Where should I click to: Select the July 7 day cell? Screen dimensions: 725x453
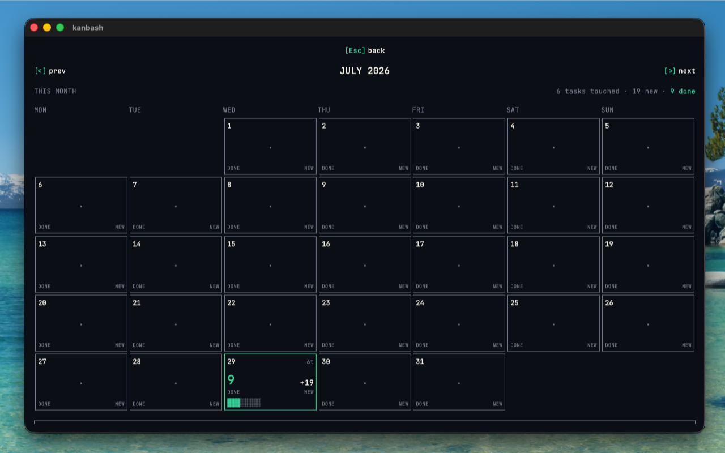176,205
